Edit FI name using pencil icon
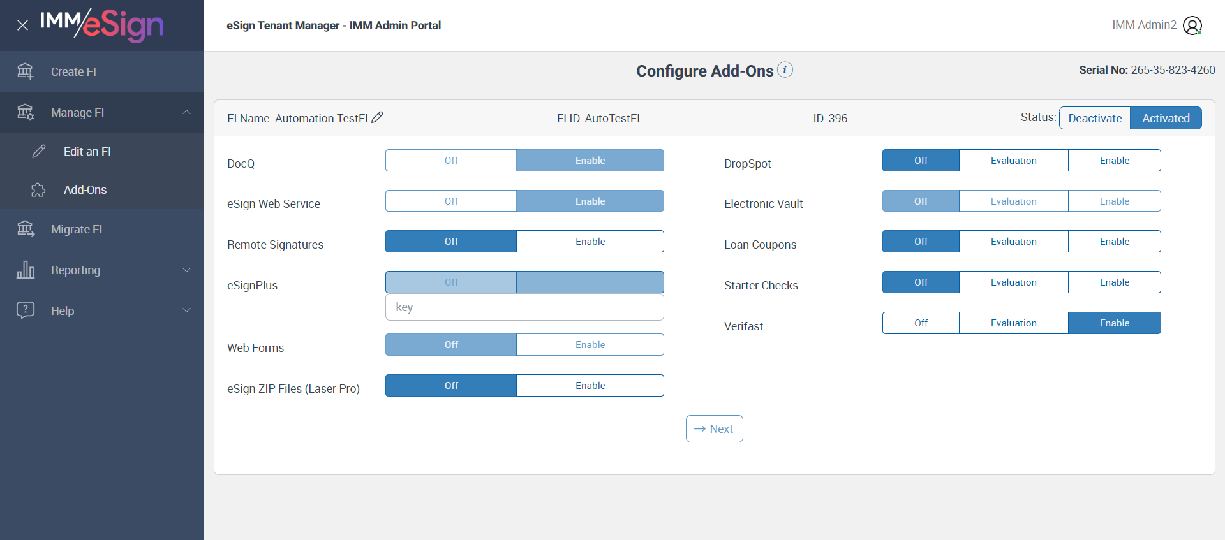Image resolution: width=1225 pixels, height=540 pixels. point(378,117)
